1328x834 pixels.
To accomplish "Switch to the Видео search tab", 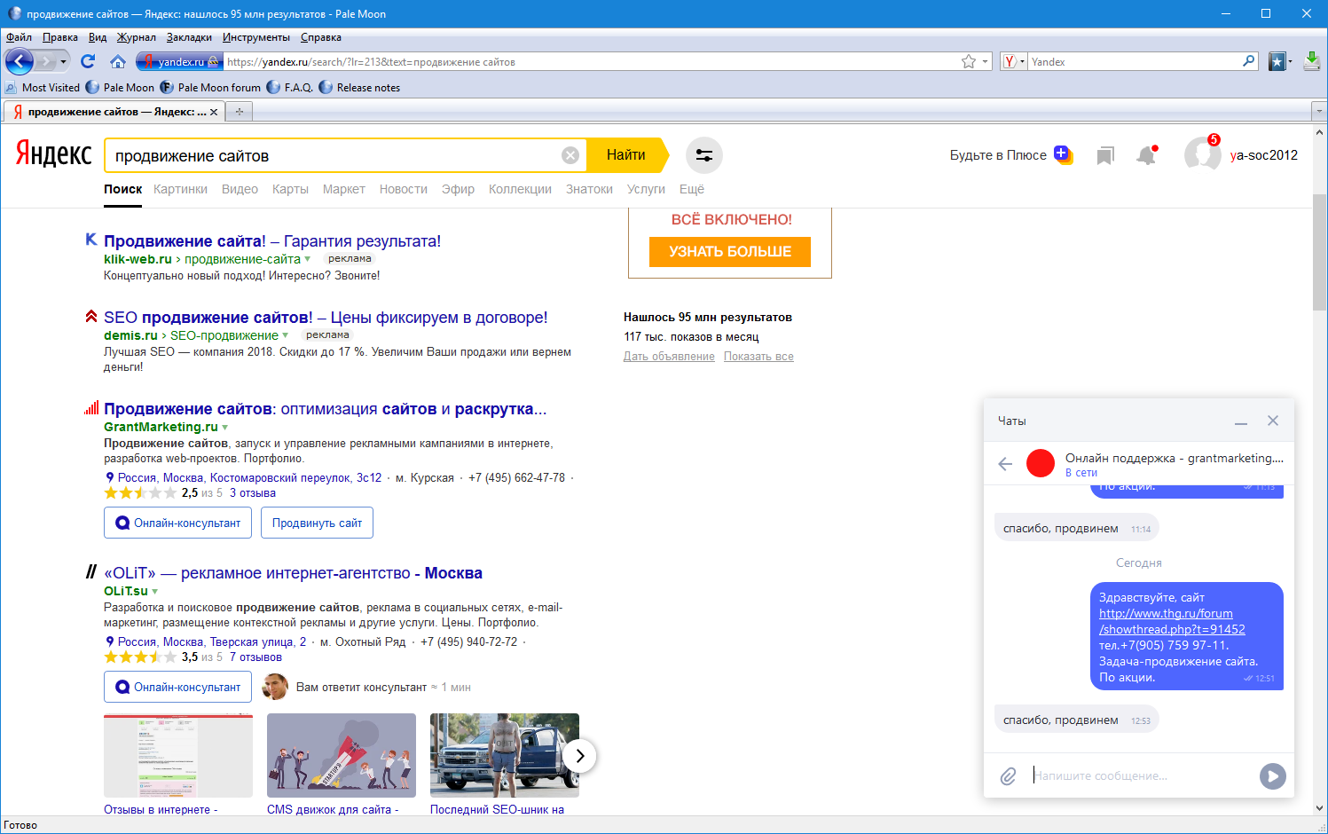I will 240,189.
